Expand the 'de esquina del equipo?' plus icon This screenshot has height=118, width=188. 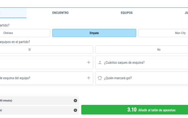click(x=89, y=78)
